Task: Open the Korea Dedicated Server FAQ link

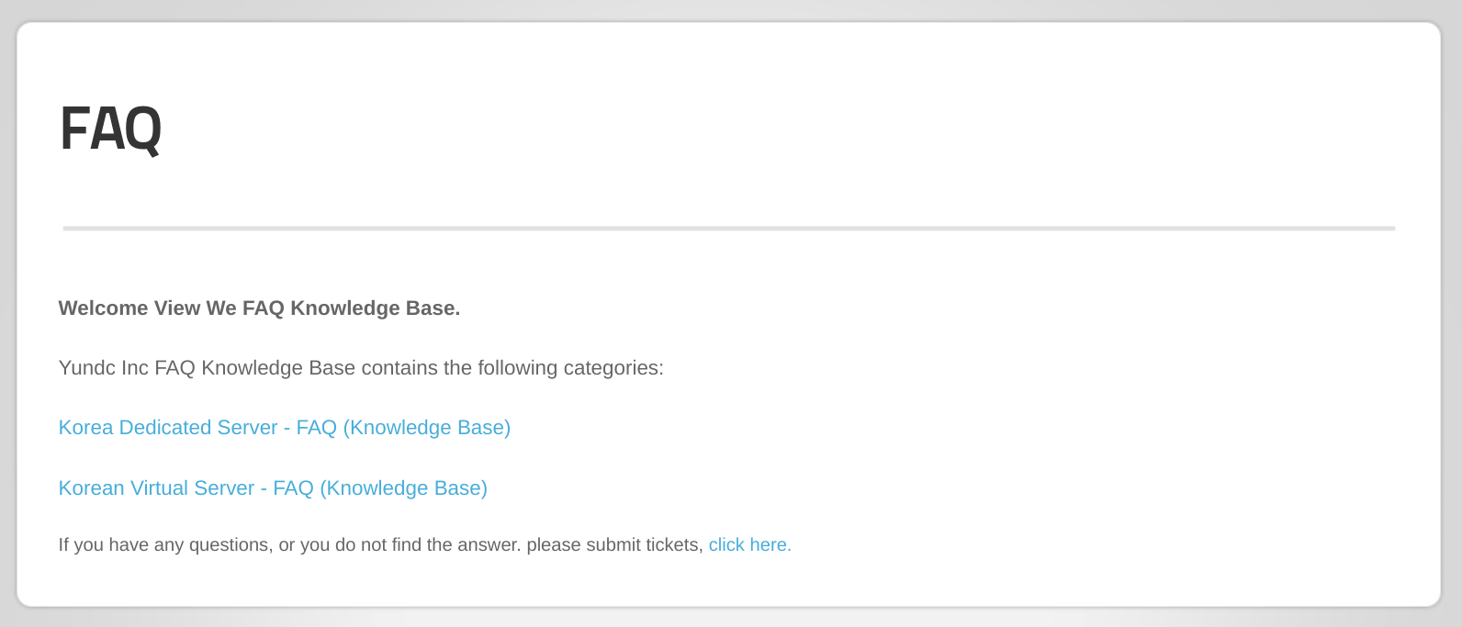Action: [x=285, y=428]
